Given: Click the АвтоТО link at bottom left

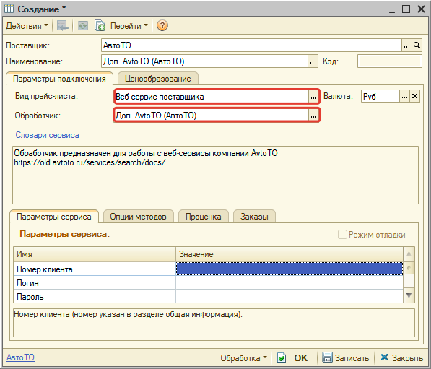Looking at the screenshot, I should click(x=20, y=357).
